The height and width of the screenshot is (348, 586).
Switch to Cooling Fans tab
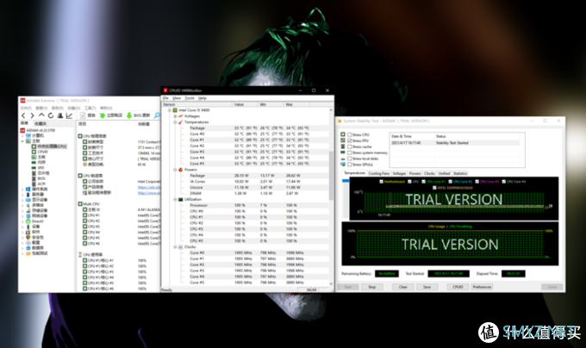tap(378, 174)
